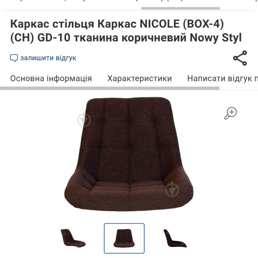This screenshot has width=258, height=258.
Task: Open the share options icon
Action: (240, 58)
